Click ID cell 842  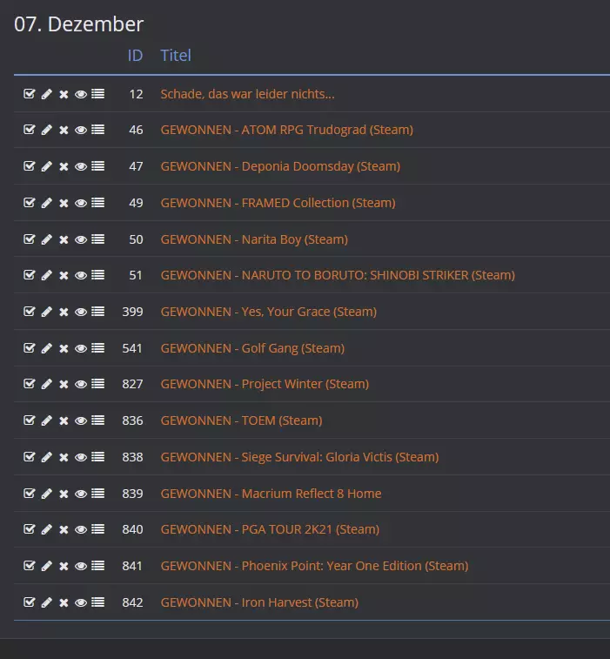[x=132, y=602]
